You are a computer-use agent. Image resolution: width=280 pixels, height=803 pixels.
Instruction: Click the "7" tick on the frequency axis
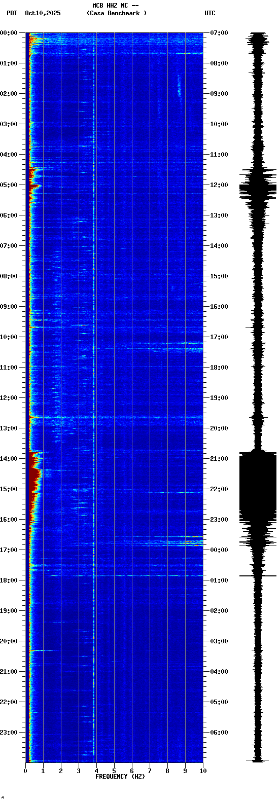pyautogui.click(x=150, y=771)
